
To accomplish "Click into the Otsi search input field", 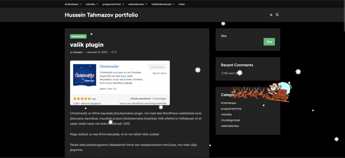I will (241, 42).
